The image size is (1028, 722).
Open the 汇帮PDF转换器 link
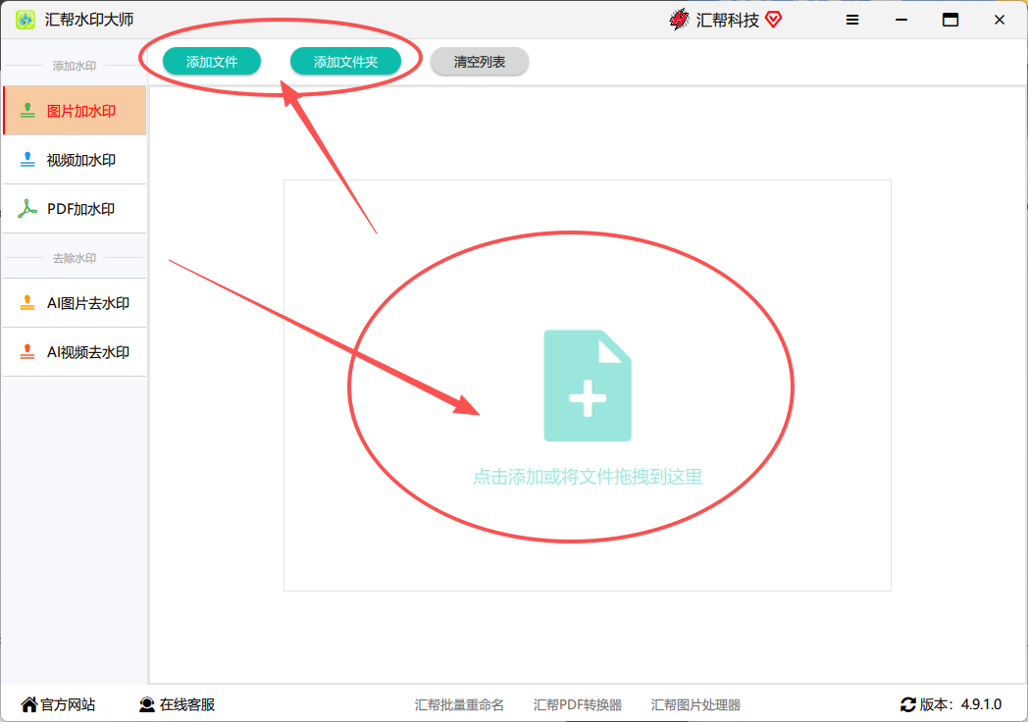point(578,705)
